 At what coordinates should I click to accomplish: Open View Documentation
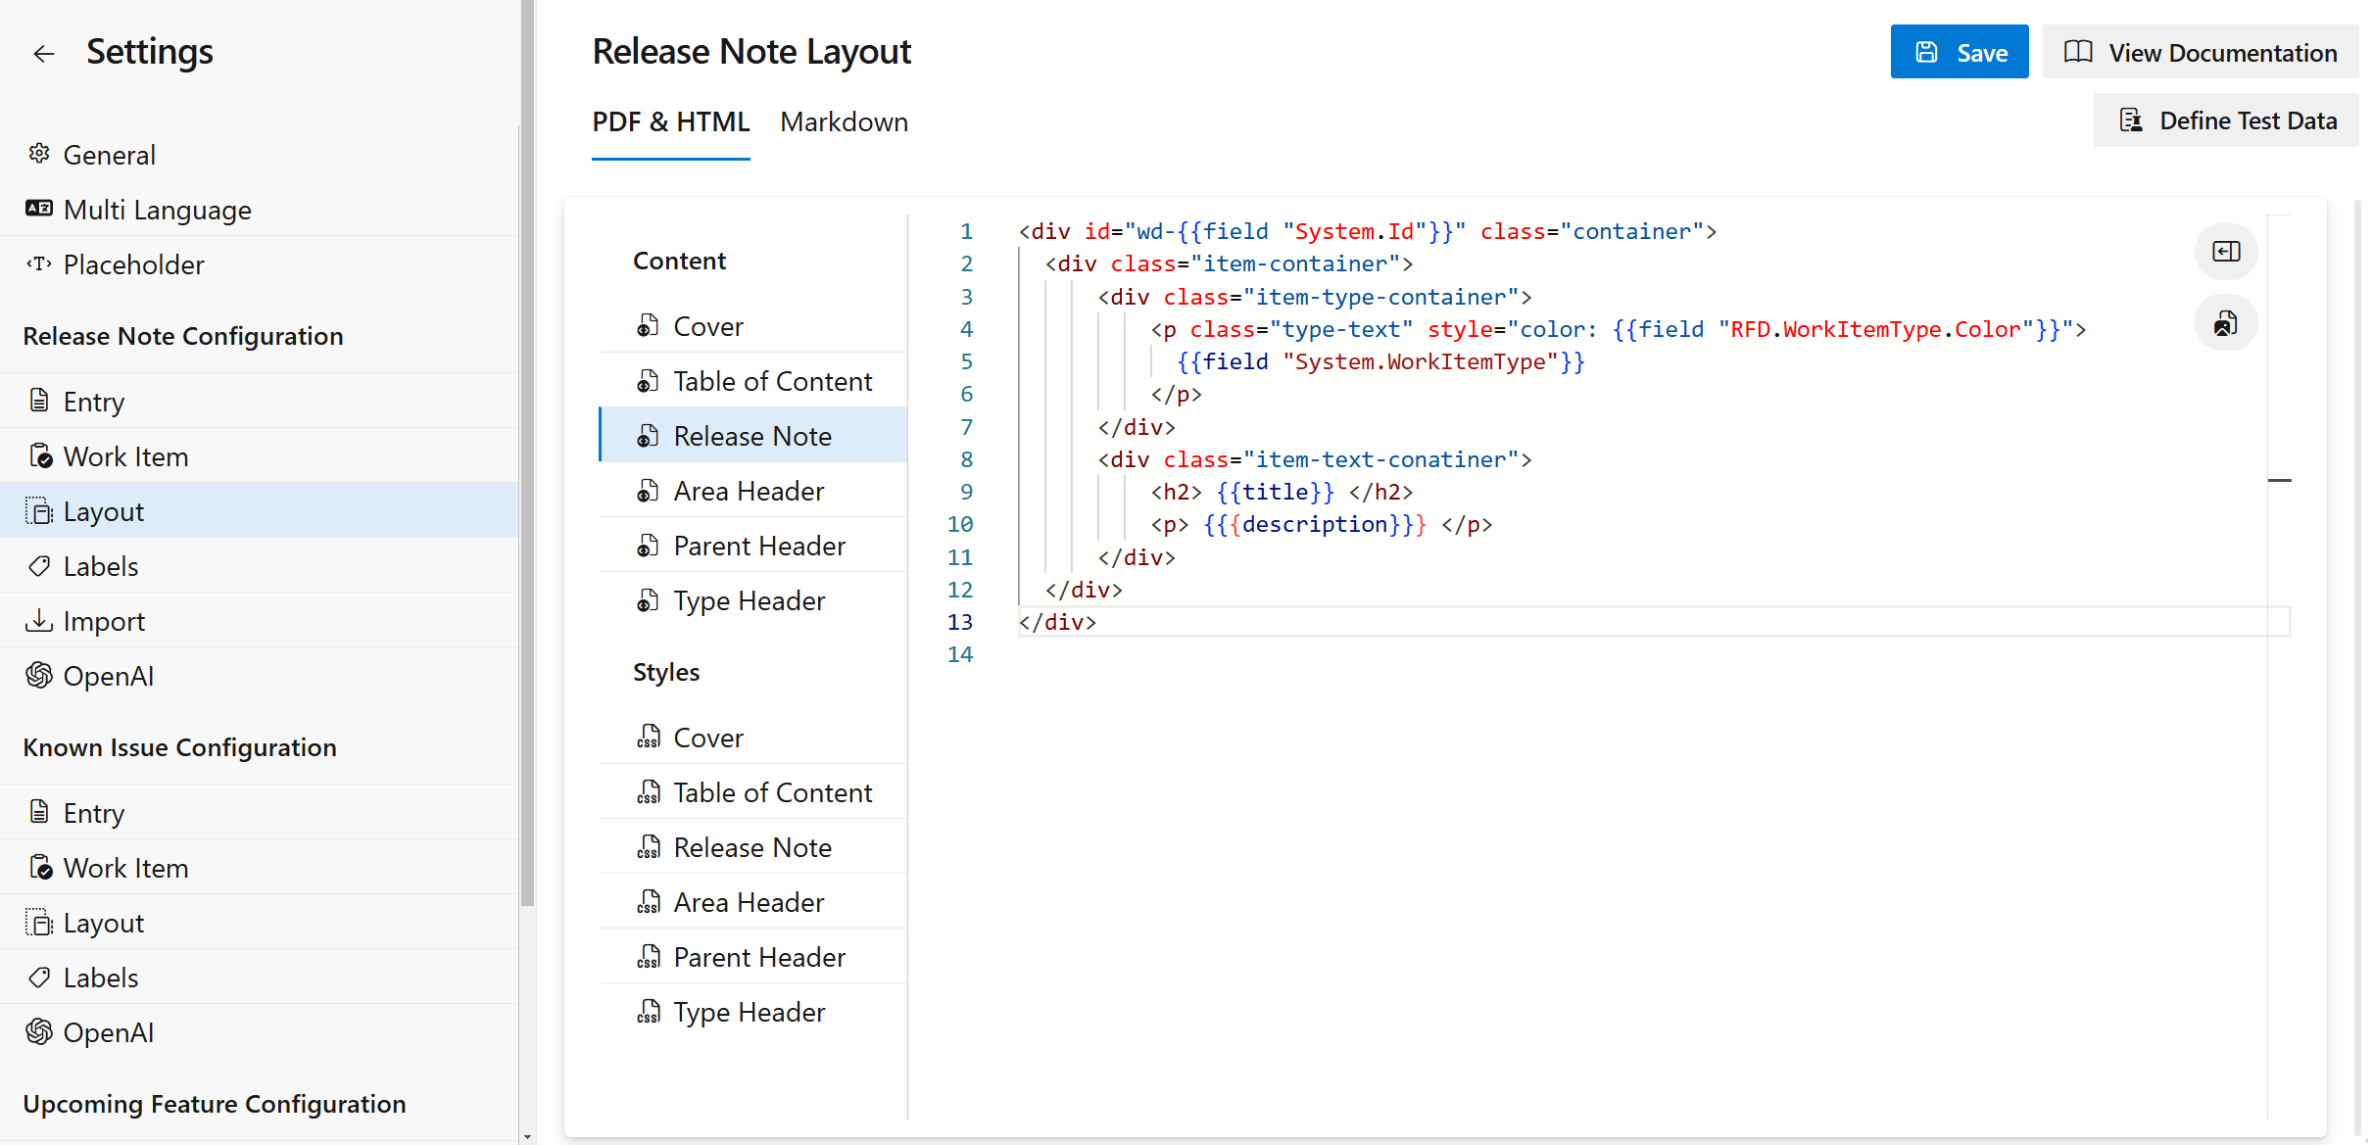pos(2200,52)
